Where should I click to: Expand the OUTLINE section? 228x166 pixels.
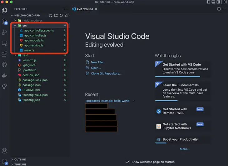click(x=20, y=159)
